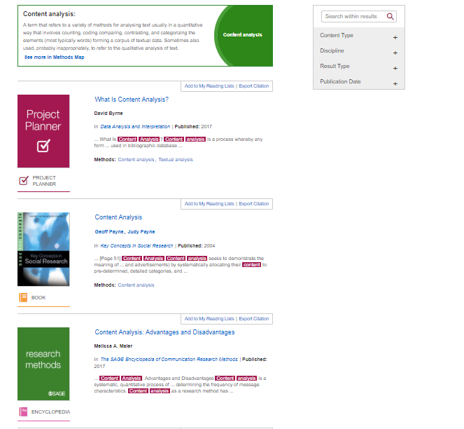Click "See more in Methods Map" link
Image resolution: width=464 pixels, height=429 pixels.
[x=54, y=57]
